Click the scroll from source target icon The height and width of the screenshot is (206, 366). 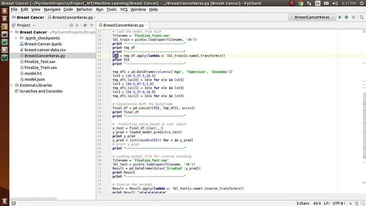pos(71,25)
